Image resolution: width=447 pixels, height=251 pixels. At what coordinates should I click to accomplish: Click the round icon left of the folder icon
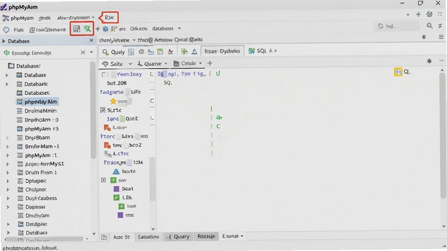pyautogui.click(x=141, y=52)
